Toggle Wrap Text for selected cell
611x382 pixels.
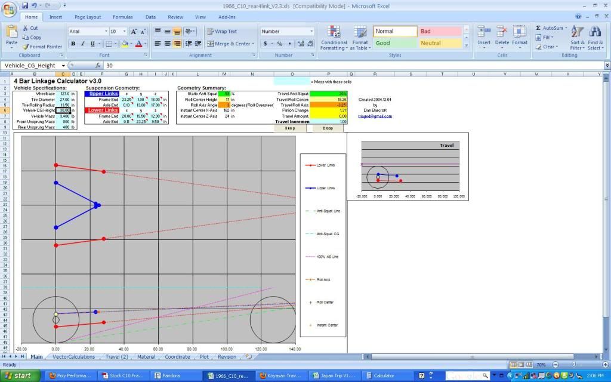click(221, 32)
